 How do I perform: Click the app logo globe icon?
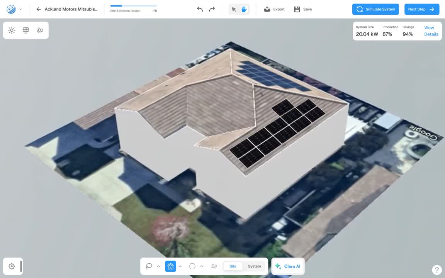[11, 9]
